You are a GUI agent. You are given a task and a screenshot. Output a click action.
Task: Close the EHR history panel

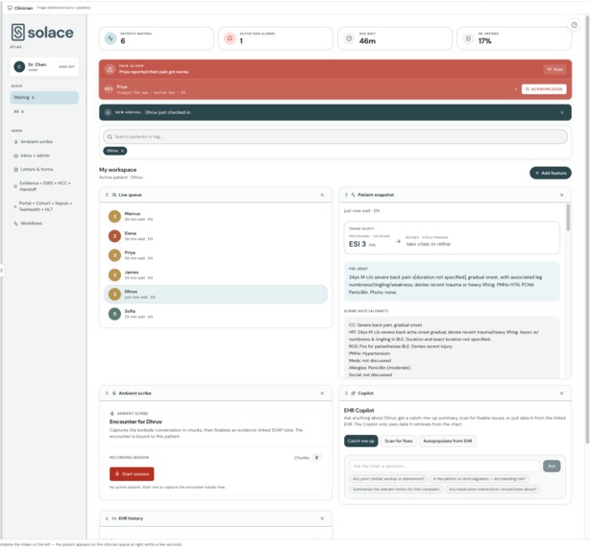coord(322,518)
